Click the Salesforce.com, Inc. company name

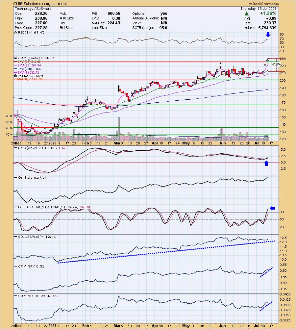pos(40,4)
